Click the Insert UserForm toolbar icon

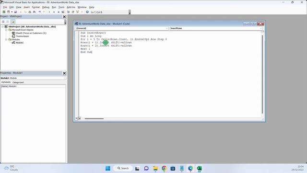point(9,12)
